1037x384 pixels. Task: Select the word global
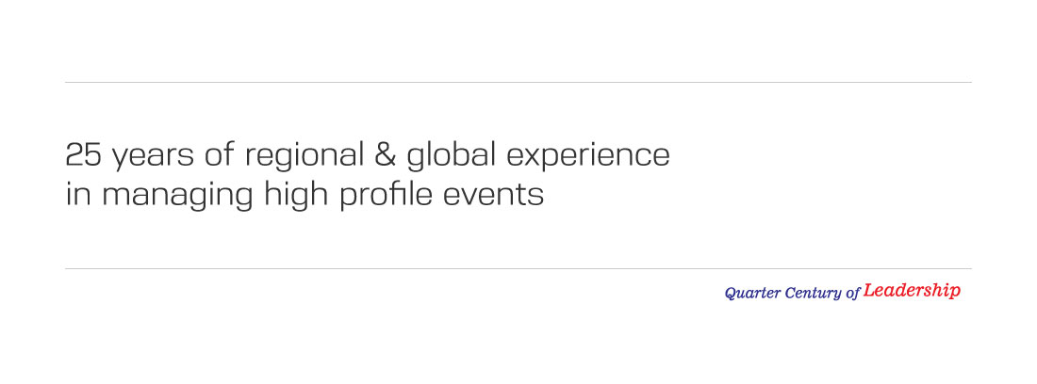[451, 157]
